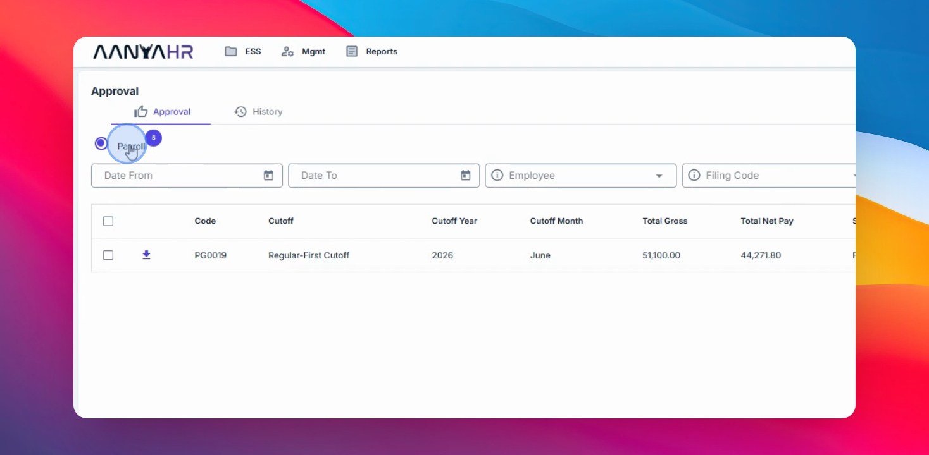Image resolution: width=929 pixels, height=455 pixels.
Task: Click the AanyaHR logo
Action: coord(143,52)
